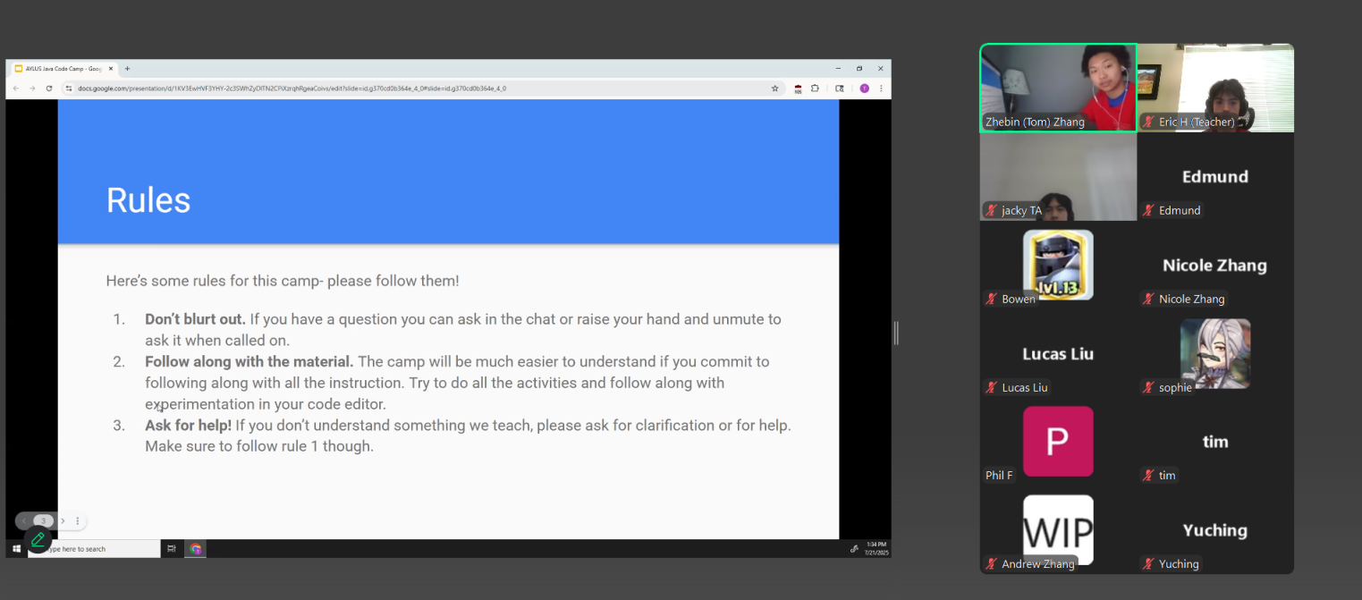Click muted microphone icon on Edmund's tile
Image resolution: width=1362 pixels, height=600 pixels.
tap(1148, 211)
